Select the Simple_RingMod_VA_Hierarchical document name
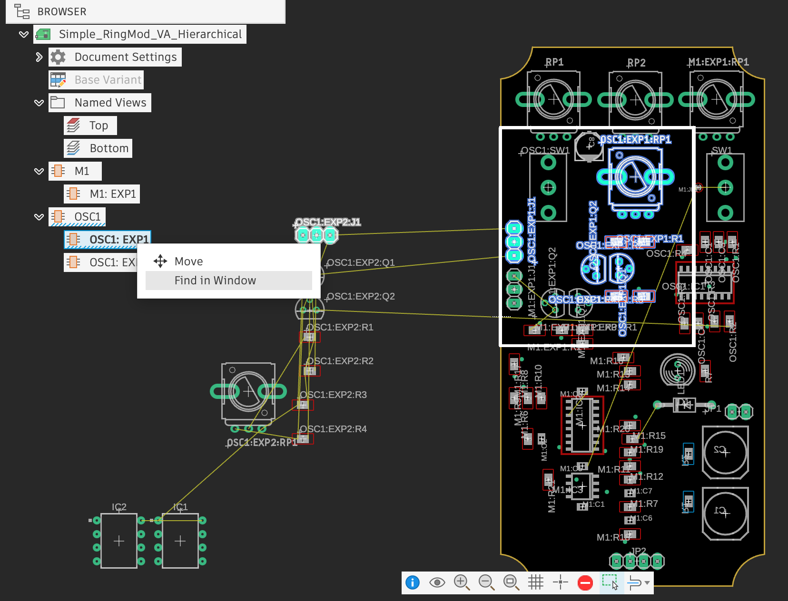 tap(150, 34)
